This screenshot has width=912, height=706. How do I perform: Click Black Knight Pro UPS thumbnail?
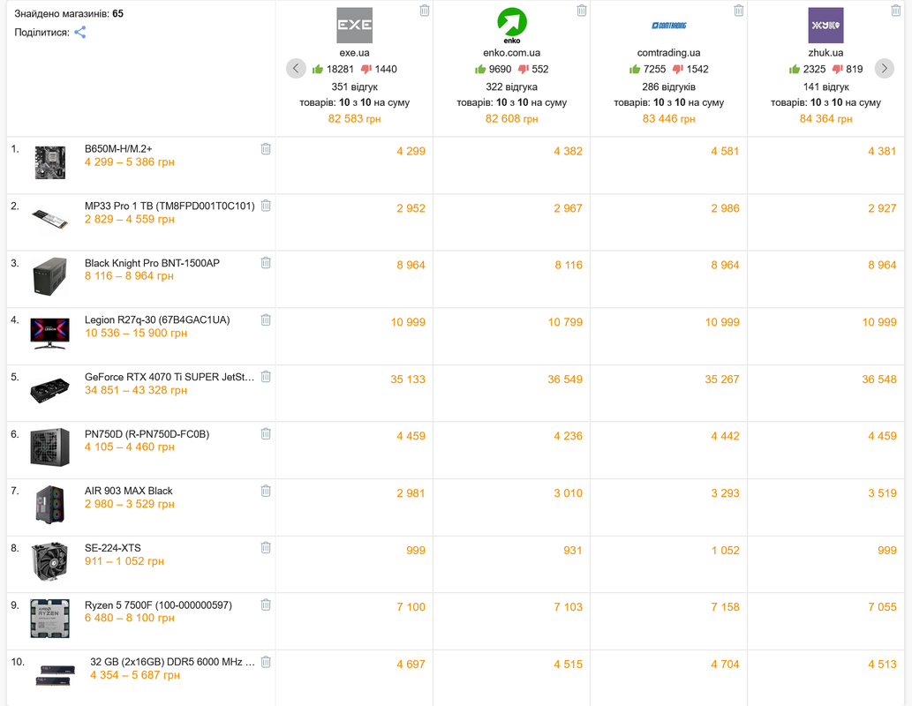pos(50,276)
